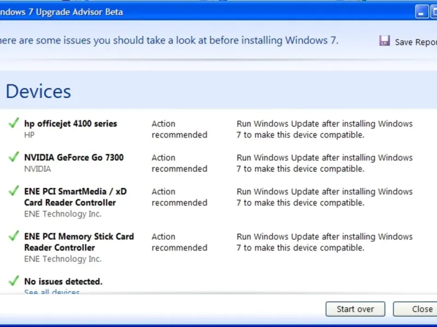Select the green checkmark beside No issues detected
The image size is (437, 327).
(x=14, y=281)
